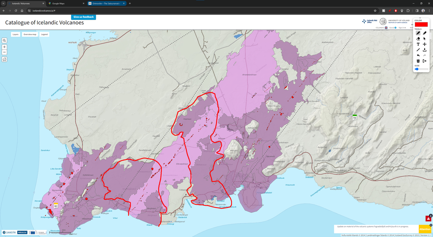Click the FAG volcano marker
Image resolution: width=433 pixels, height=237 pixels.
tap(355, 117)
